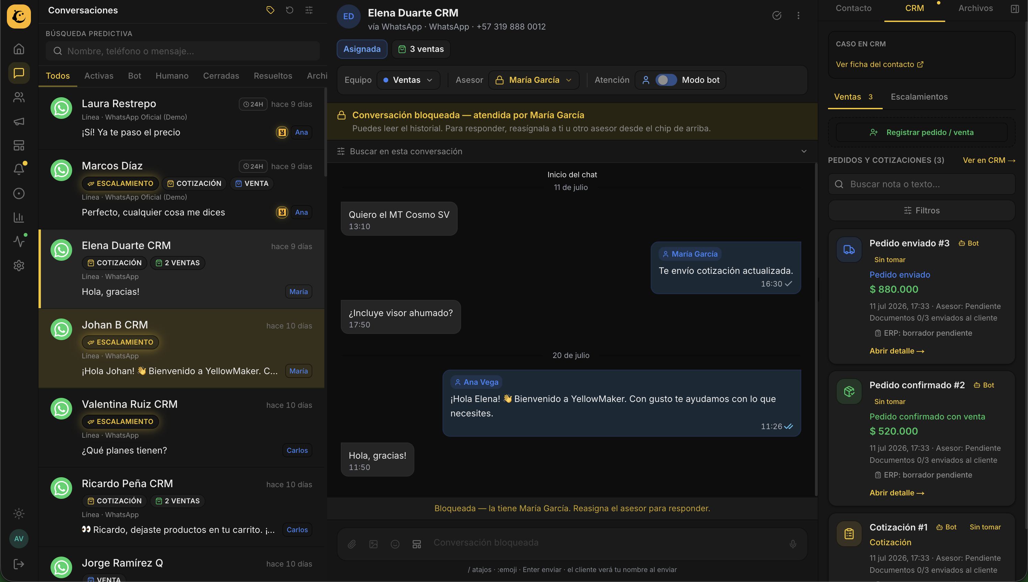Screen dimensions: 1028x582
Task: Switch to the Escalamientos sub-tab
Action: click(919, 97)
